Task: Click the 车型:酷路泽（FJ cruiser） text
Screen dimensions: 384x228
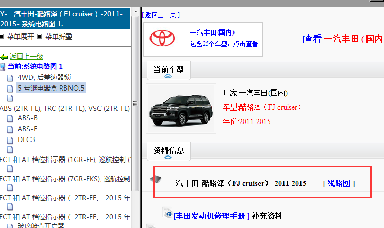Action: tap(262, 108)
